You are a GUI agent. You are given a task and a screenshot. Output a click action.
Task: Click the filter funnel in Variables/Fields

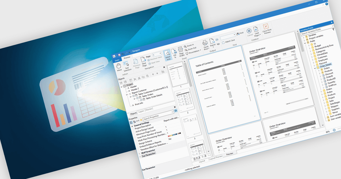(x=334, y=30)
